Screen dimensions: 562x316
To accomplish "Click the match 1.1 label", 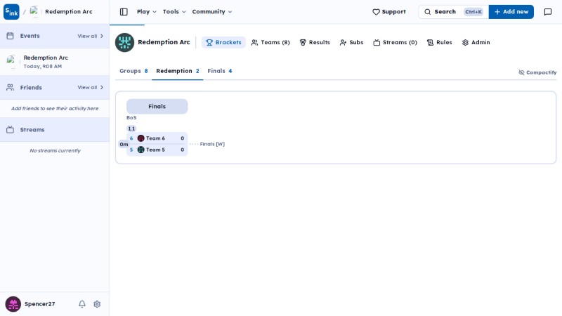I will [x=131, y=129].
